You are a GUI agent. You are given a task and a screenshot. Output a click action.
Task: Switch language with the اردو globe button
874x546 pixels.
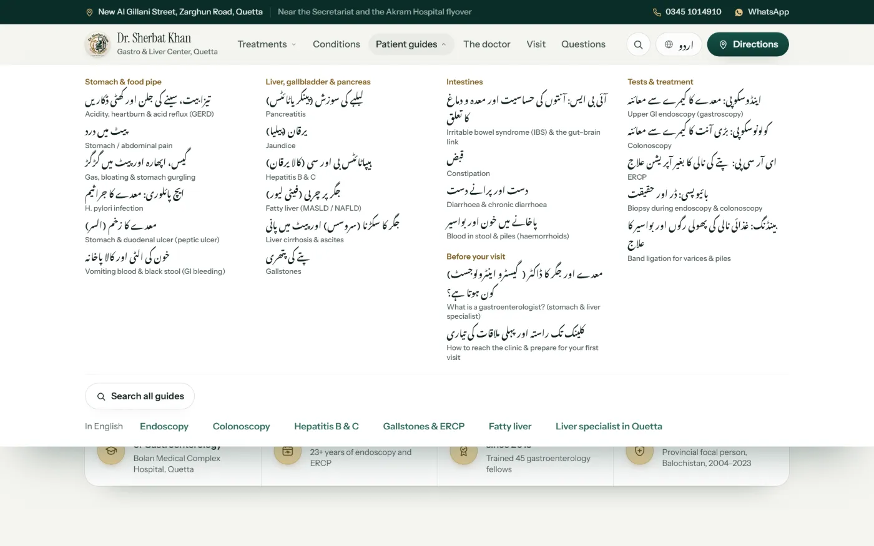tap(679, 44)
